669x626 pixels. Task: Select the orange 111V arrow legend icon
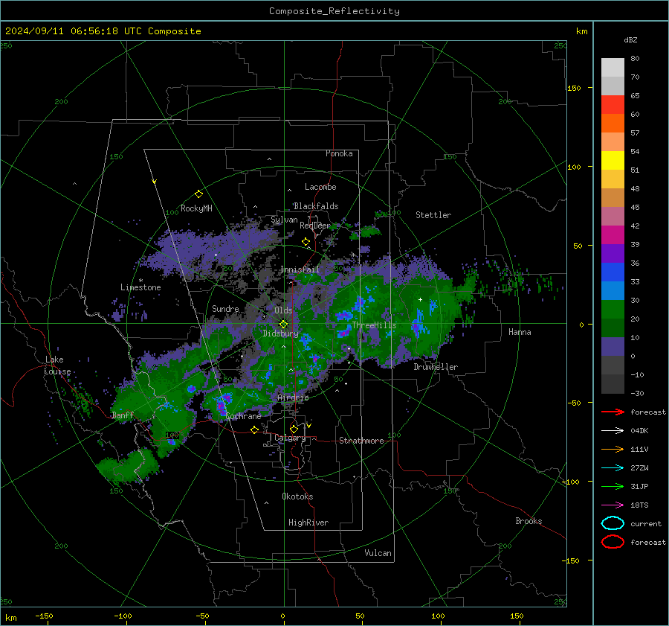(x=613, y=449)
